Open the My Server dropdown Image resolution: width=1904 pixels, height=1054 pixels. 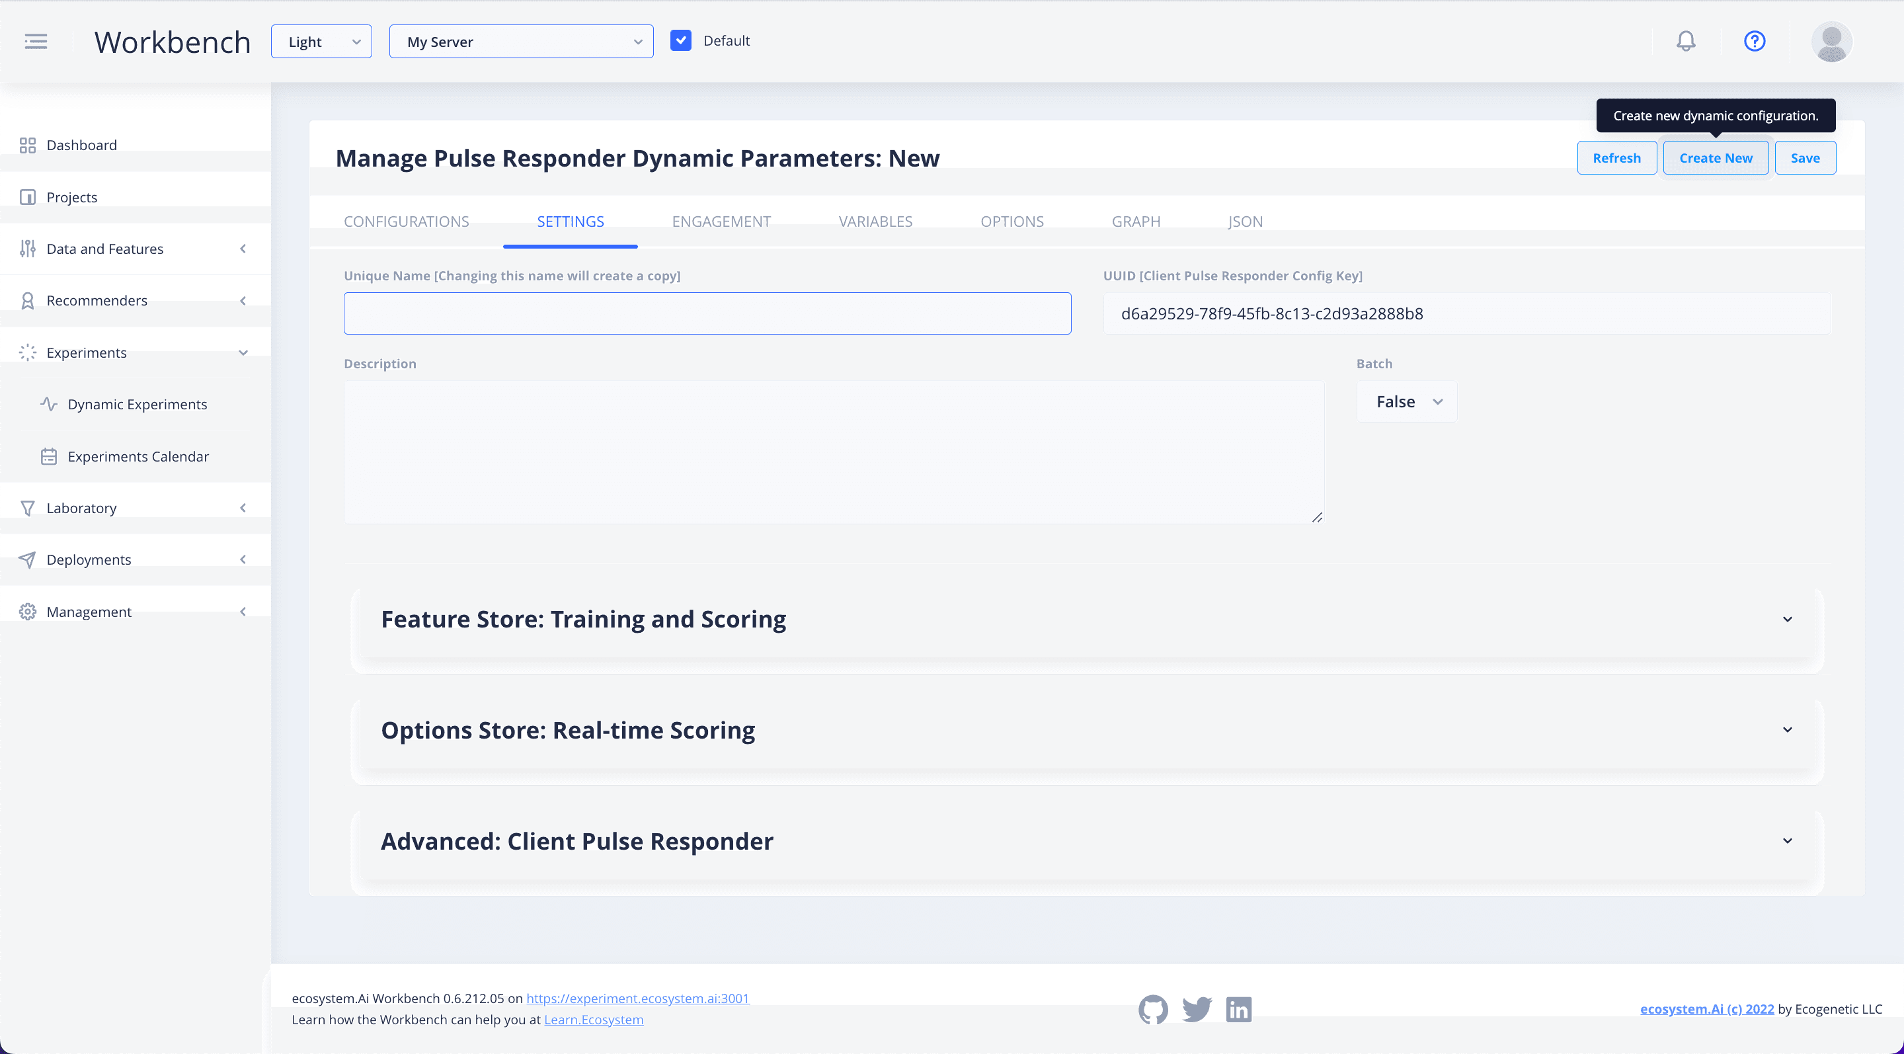click(520, 42)
